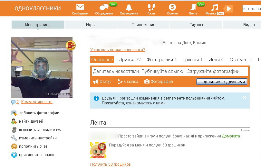The width and height of the screenshot is (261, 167).
Task: Click Получить 50 грошиков link
Action: tap(111, 164)
